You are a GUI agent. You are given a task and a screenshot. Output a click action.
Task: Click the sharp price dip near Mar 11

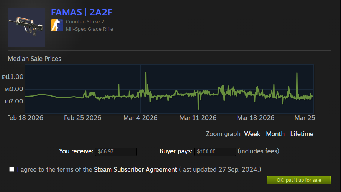click(198, 108)
